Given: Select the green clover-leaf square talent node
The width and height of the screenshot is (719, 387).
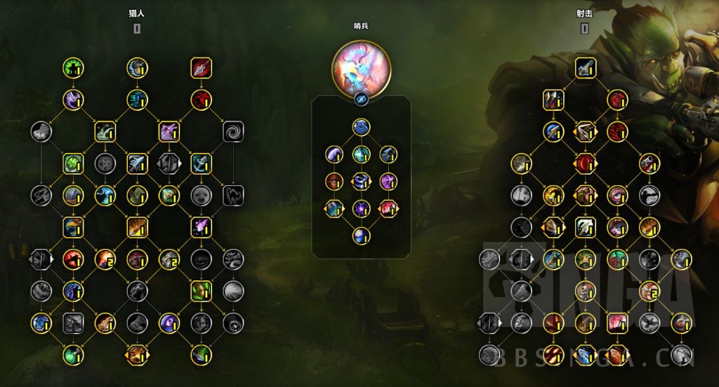Looking at the screenshot, I should 73,163.
